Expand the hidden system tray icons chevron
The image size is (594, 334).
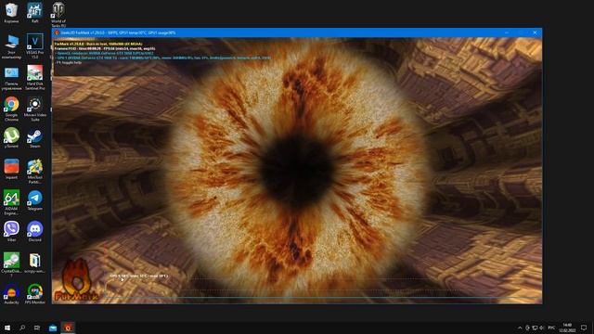tap(520, 328)
